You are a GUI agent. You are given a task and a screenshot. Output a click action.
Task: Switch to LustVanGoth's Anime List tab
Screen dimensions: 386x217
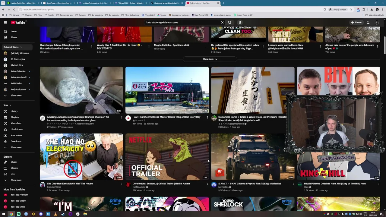95,3
